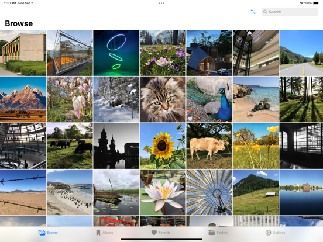Click the Browse heading
The height and width of the screenshot is (242, 323).
click(19, 23)
